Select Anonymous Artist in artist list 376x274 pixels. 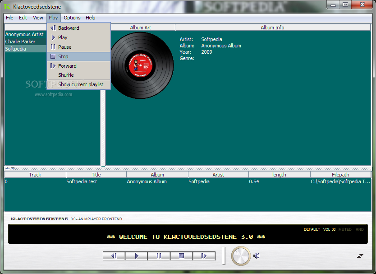[26, 34]
